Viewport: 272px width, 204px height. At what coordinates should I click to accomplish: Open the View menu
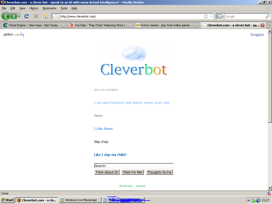point(22,8)
